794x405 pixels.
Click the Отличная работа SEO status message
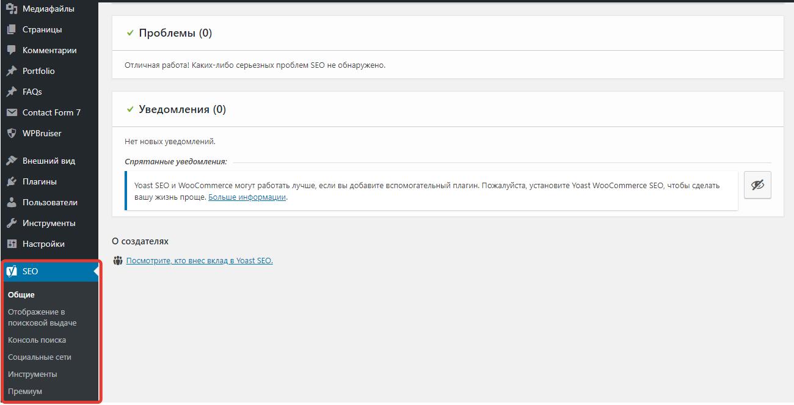click(x=255, y=65)
